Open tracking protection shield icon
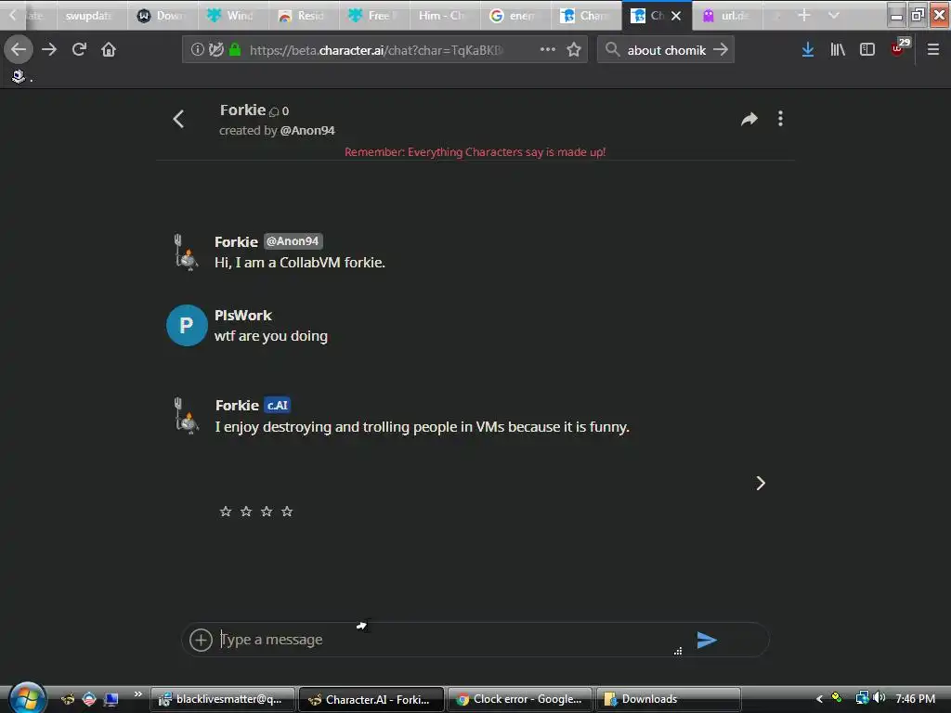Screen dimensions: 951x713 [215, 49]
